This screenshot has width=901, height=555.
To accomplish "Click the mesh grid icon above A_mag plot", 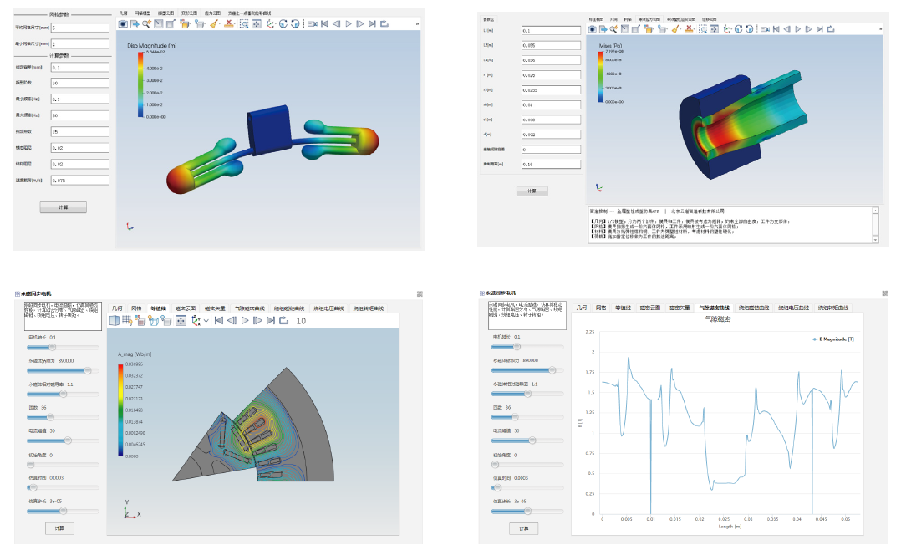I will 128,320.
